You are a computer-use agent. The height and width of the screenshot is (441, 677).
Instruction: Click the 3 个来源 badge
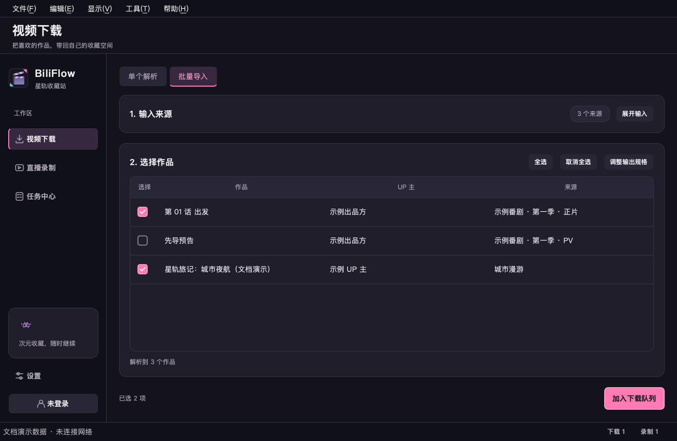click(x=590, y=114)
